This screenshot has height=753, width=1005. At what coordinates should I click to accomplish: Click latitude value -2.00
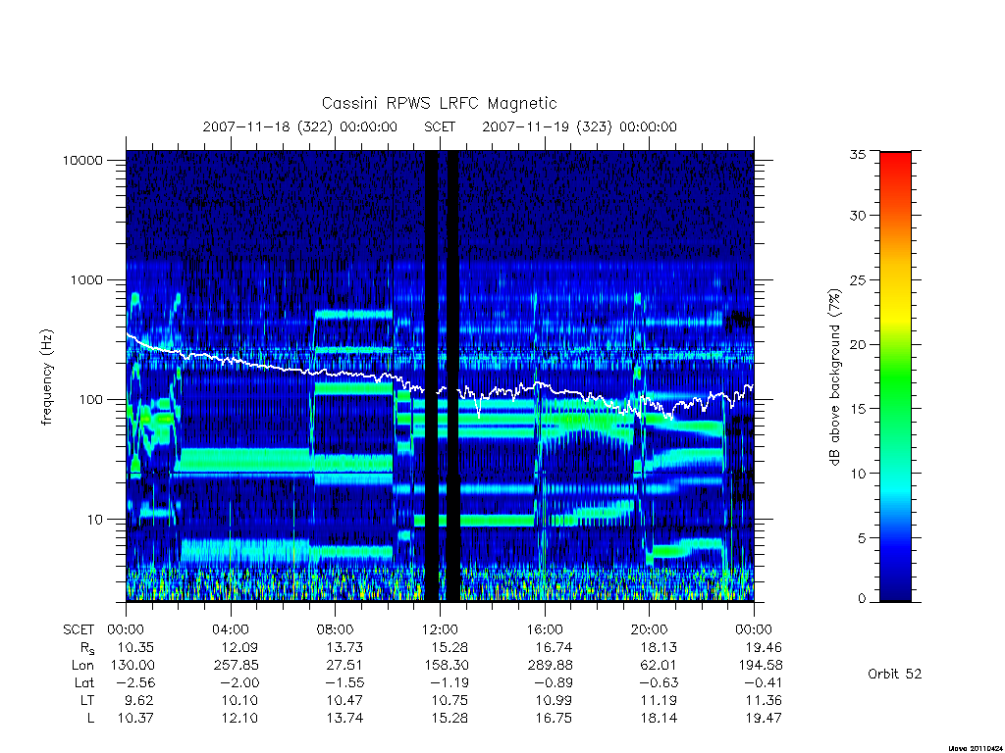(x=239, y=682)
